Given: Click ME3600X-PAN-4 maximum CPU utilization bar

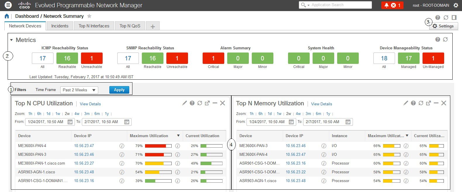Looking at the screenshot, I should pyautogui.click(x=158, y=146).
